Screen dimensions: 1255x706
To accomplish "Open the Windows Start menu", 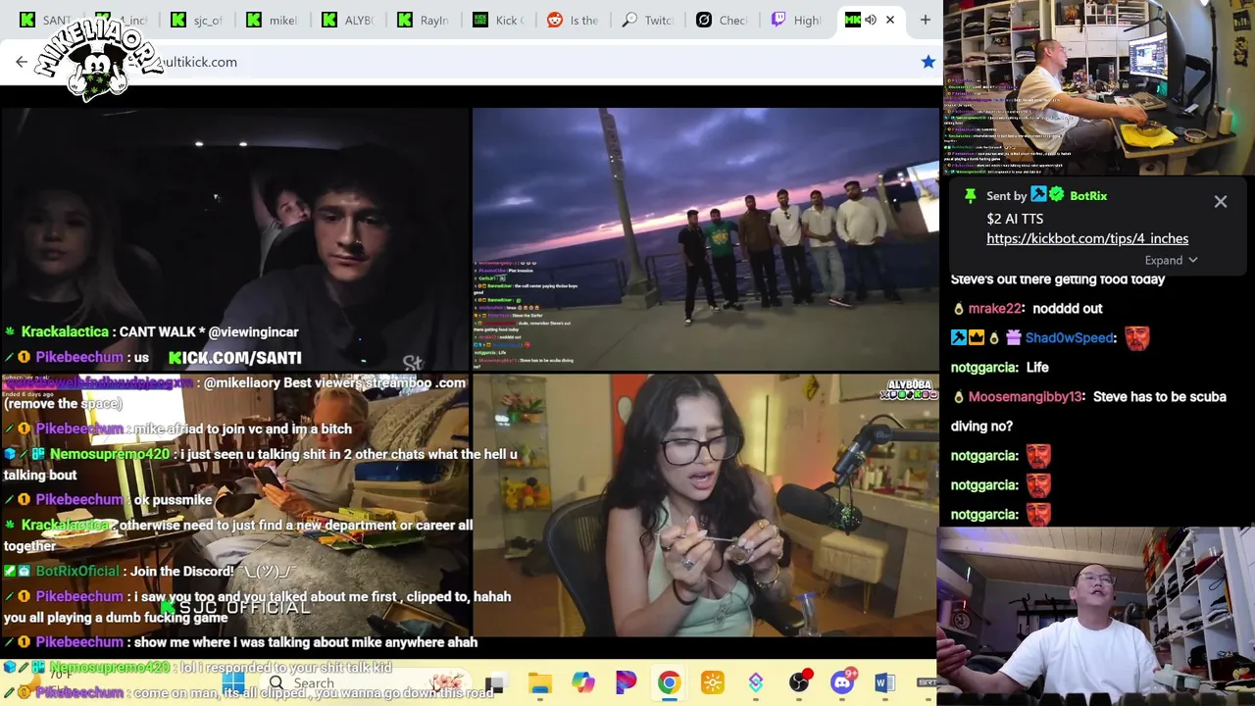I will [x=233, y=682].
